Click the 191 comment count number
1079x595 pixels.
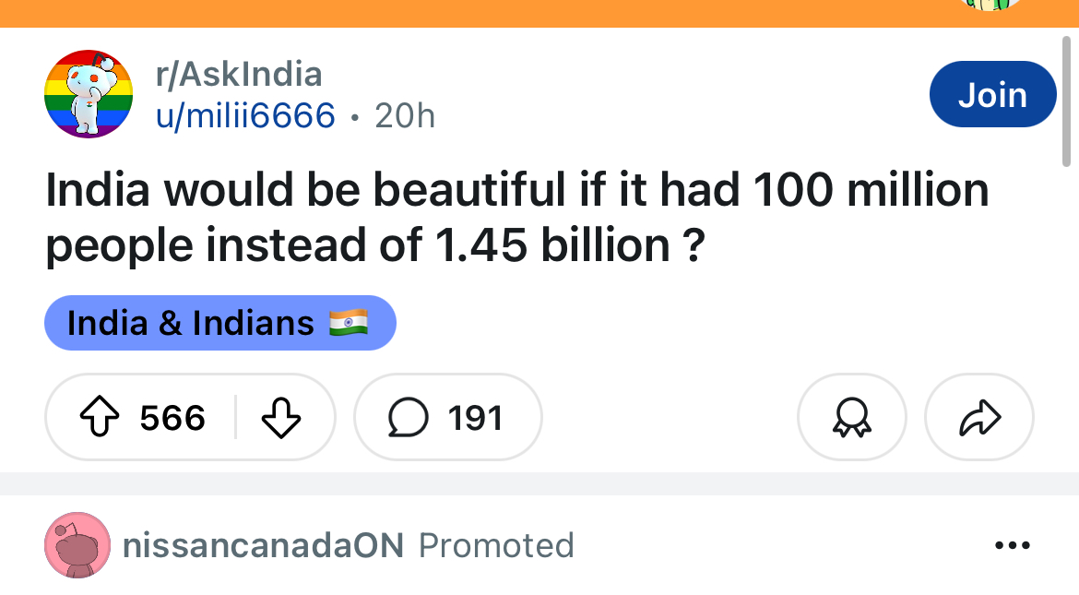click(475, 418)
